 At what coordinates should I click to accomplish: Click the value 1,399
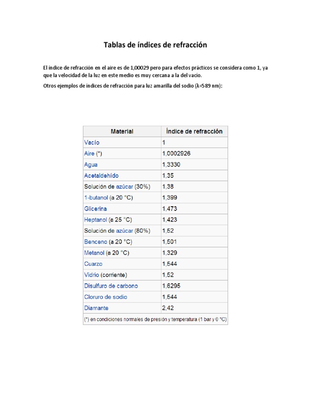tap(170, 198)
